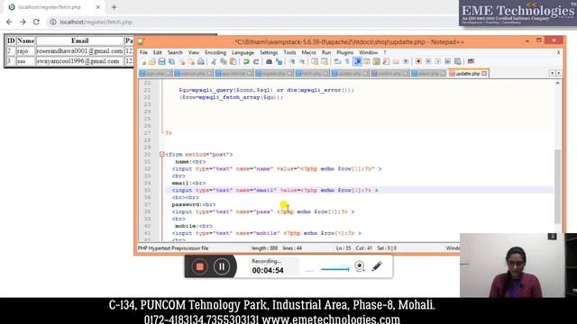This screenshot has height=324, width=577.
Task: Click the Save All toolbar icon
Action: (x=171, y=61)
